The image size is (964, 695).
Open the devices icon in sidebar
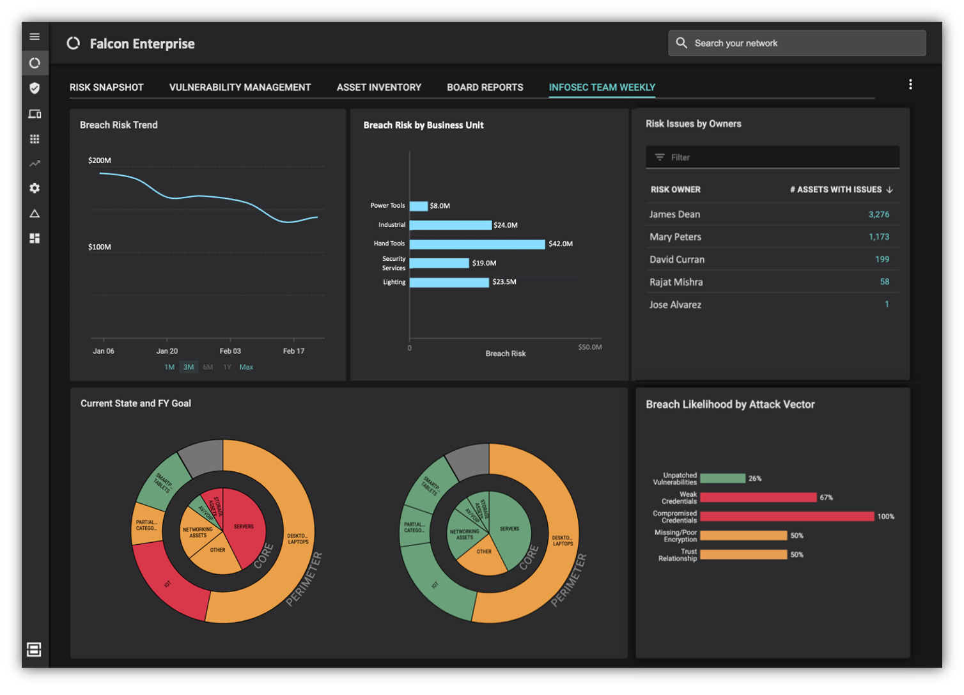tap(35, 114)
